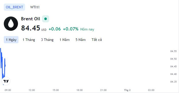Choose the 1 Năm range
Screen dimensions: 179x93
[65, 40]
